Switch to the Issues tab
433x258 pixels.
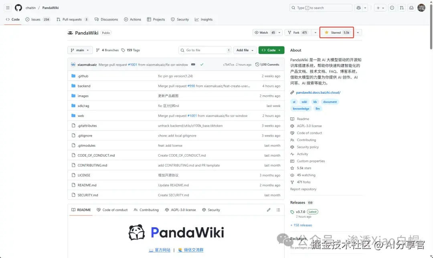38,19
